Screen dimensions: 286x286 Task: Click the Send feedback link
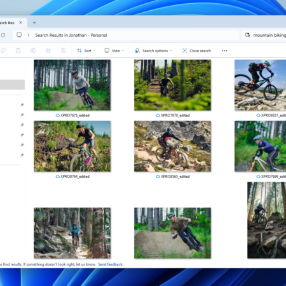pyautogui.click(x=111, y=264)
